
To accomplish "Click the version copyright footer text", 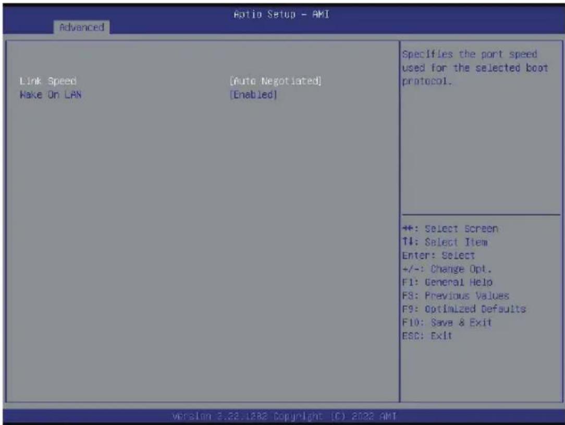I will 285,416.
